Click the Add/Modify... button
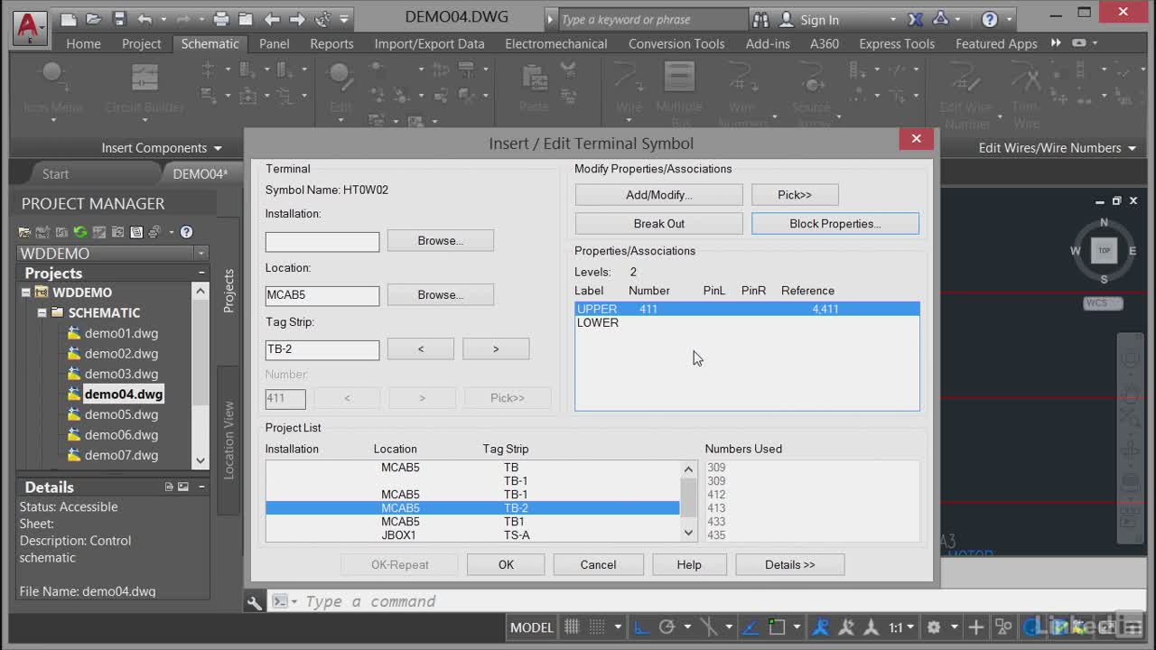 click(x=658, y=194)
